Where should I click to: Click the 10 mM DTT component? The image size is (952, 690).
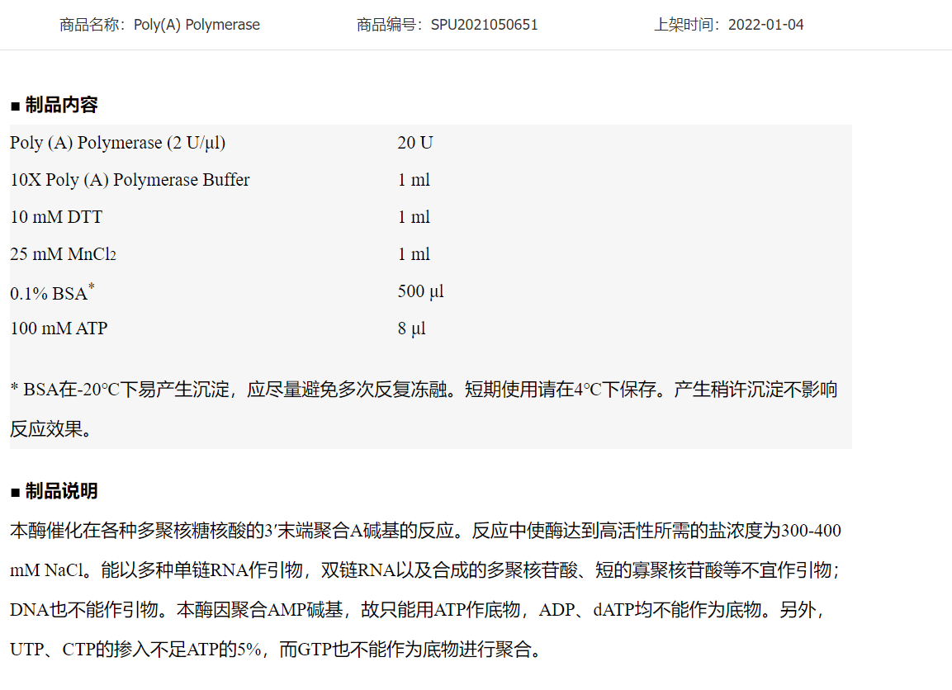click(x=56, y=217)
